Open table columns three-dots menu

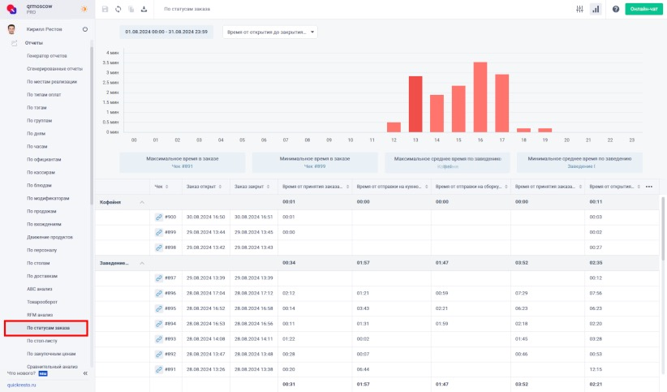tap(649, 187)
